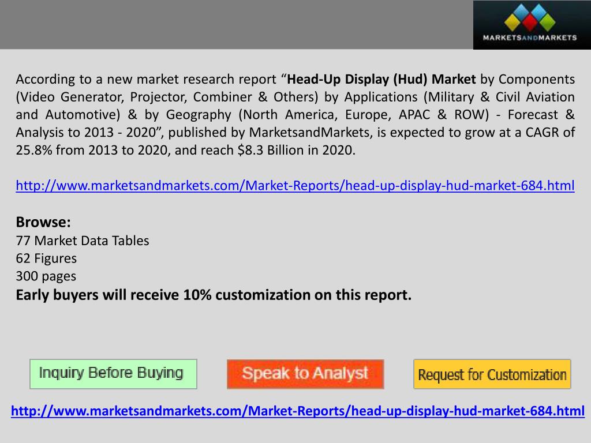Click the "25.8% from 2013 to 2020" text
The height and width of the screenshot is (443, 591).
point(93,151)
